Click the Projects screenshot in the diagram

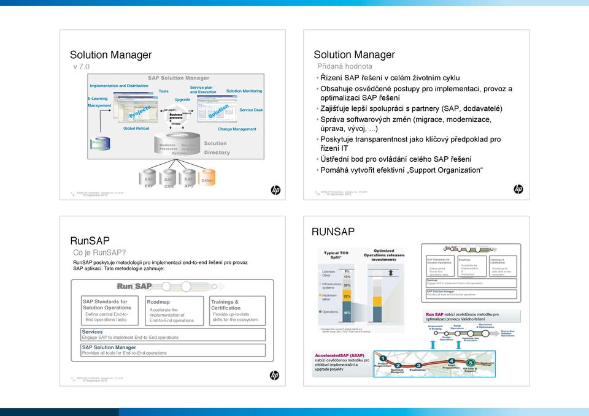(136, 109)
